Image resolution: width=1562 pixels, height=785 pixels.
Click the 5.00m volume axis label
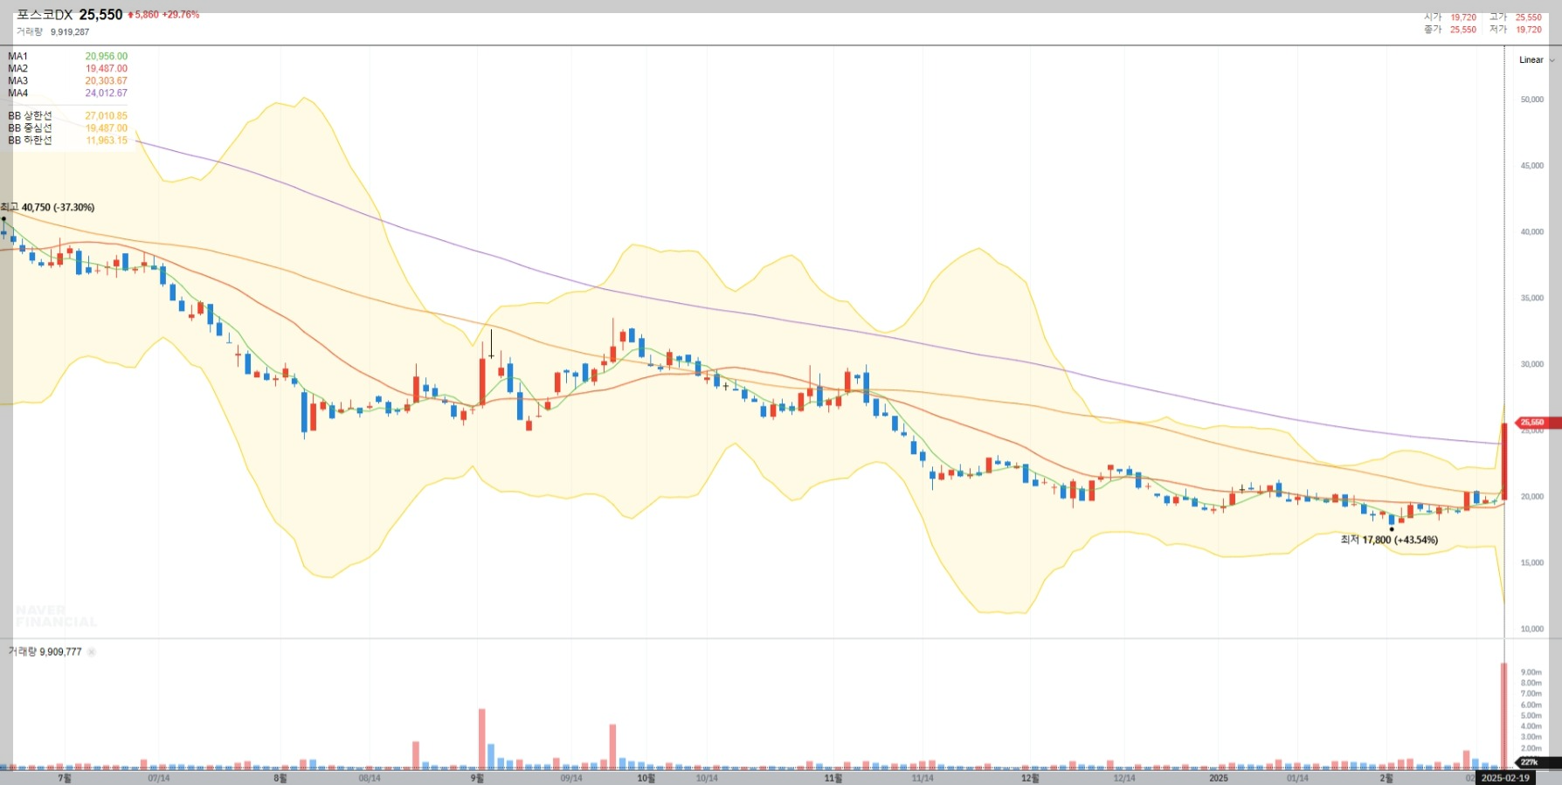tap(1531, 716)
